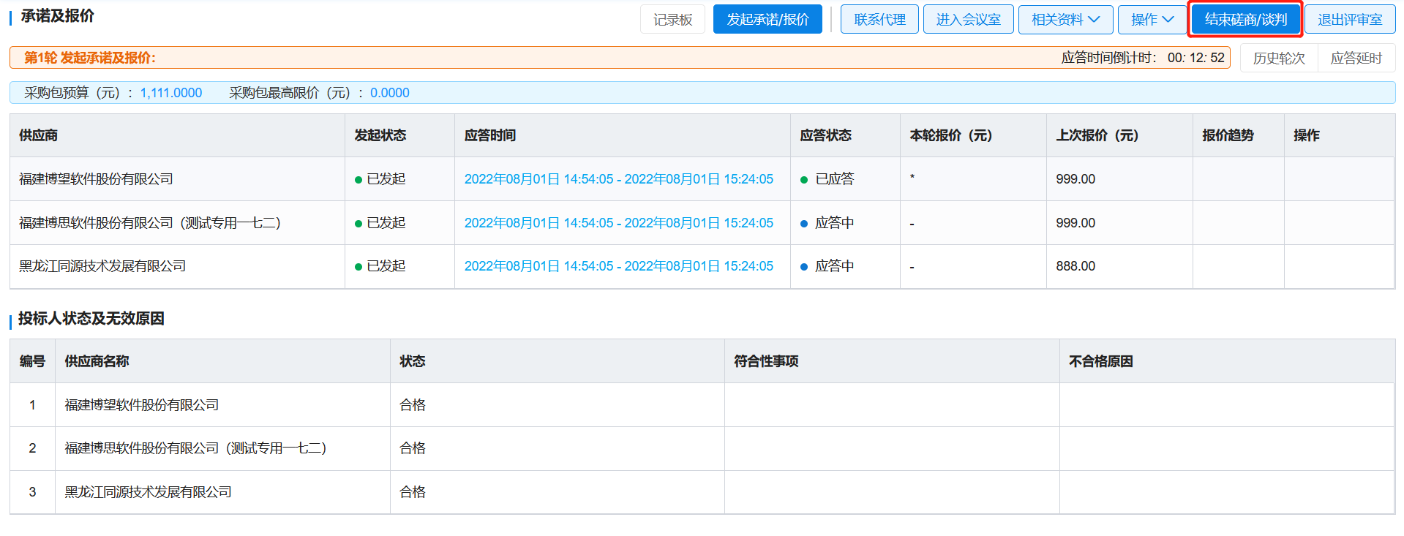Open the 应答延时 tab
Viewport: 1404px width, 536px height.
(1356, 58)
